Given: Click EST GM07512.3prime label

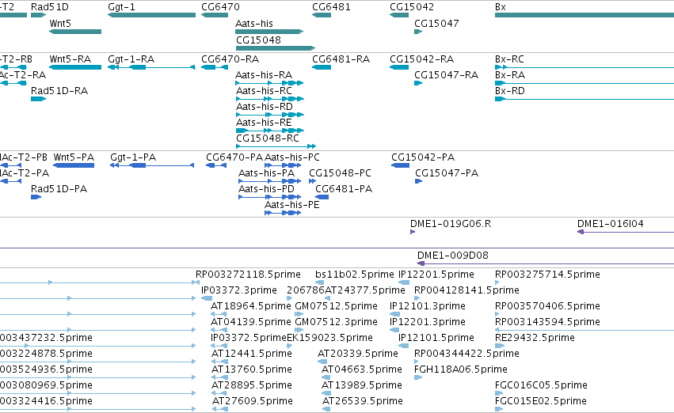Looking at the screenshot, I should coord(336,322).
